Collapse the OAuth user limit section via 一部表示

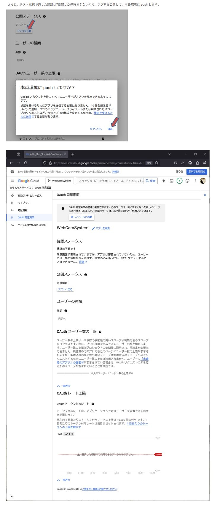63,386
